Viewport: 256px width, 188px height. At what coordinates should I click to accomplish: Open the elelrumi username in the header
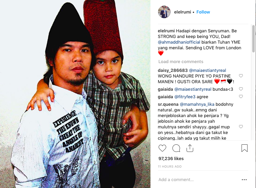(182, 12)
